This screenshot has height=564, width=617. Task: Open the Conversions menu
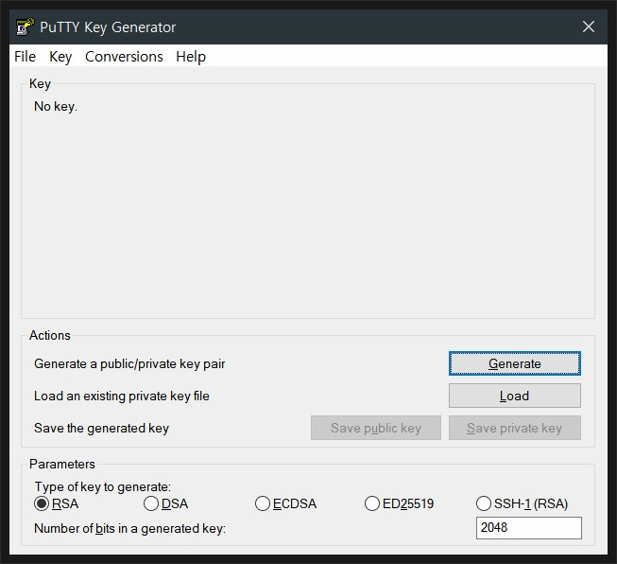tap(124, 57)
